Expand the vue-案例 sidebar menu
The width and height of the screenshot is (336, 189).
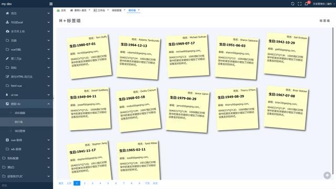(26, 140)
